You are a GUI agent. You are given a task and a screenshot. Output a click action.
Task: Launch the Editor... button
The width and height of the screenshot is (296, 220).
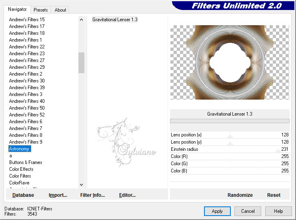pos(128,195)
